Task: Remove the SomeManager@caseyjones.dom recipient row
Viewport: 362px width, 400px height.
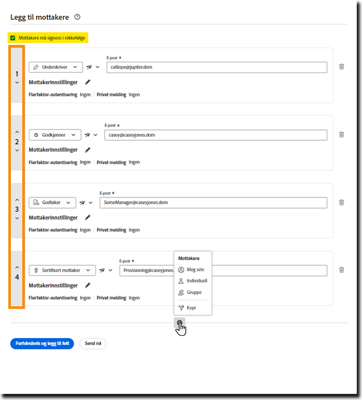Action: click(x=342, y=202)
